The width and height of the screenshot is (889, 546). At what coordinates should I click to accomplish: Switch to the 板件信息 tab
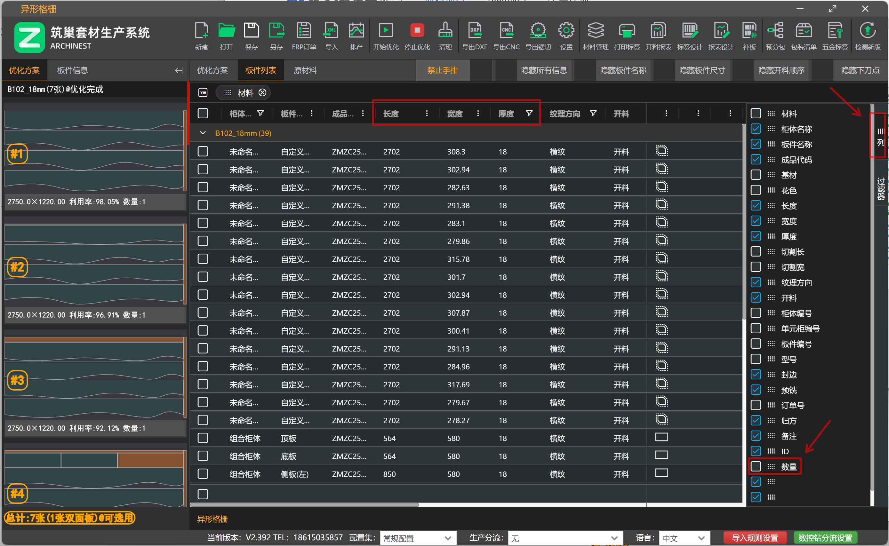point(72,70)
